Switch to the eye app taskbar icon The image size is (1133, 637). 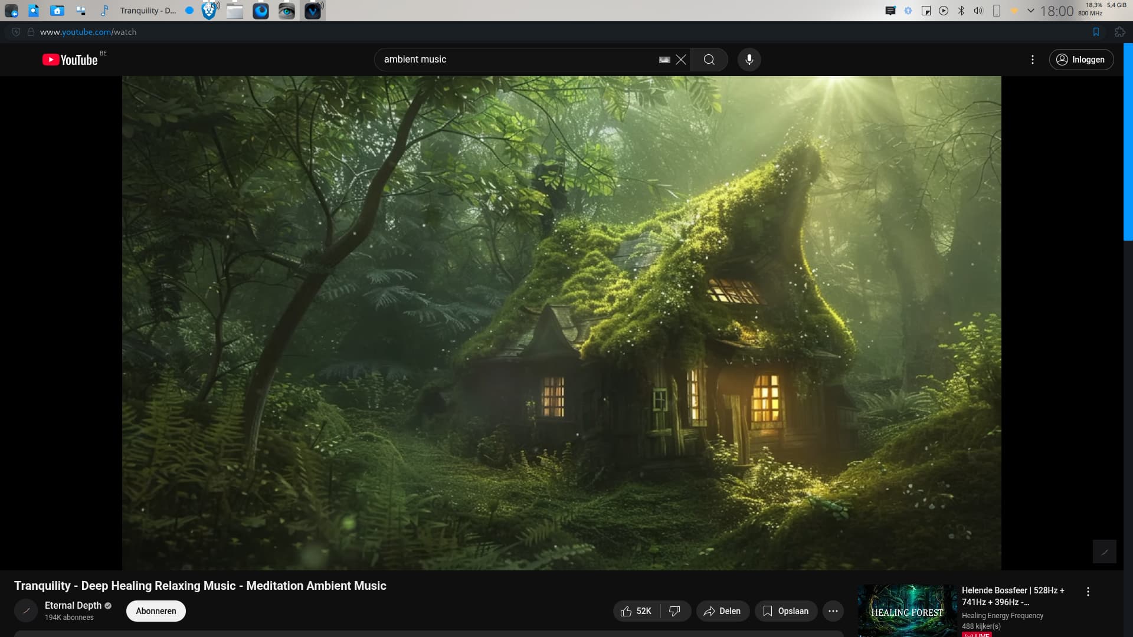[x=287, y=11]
